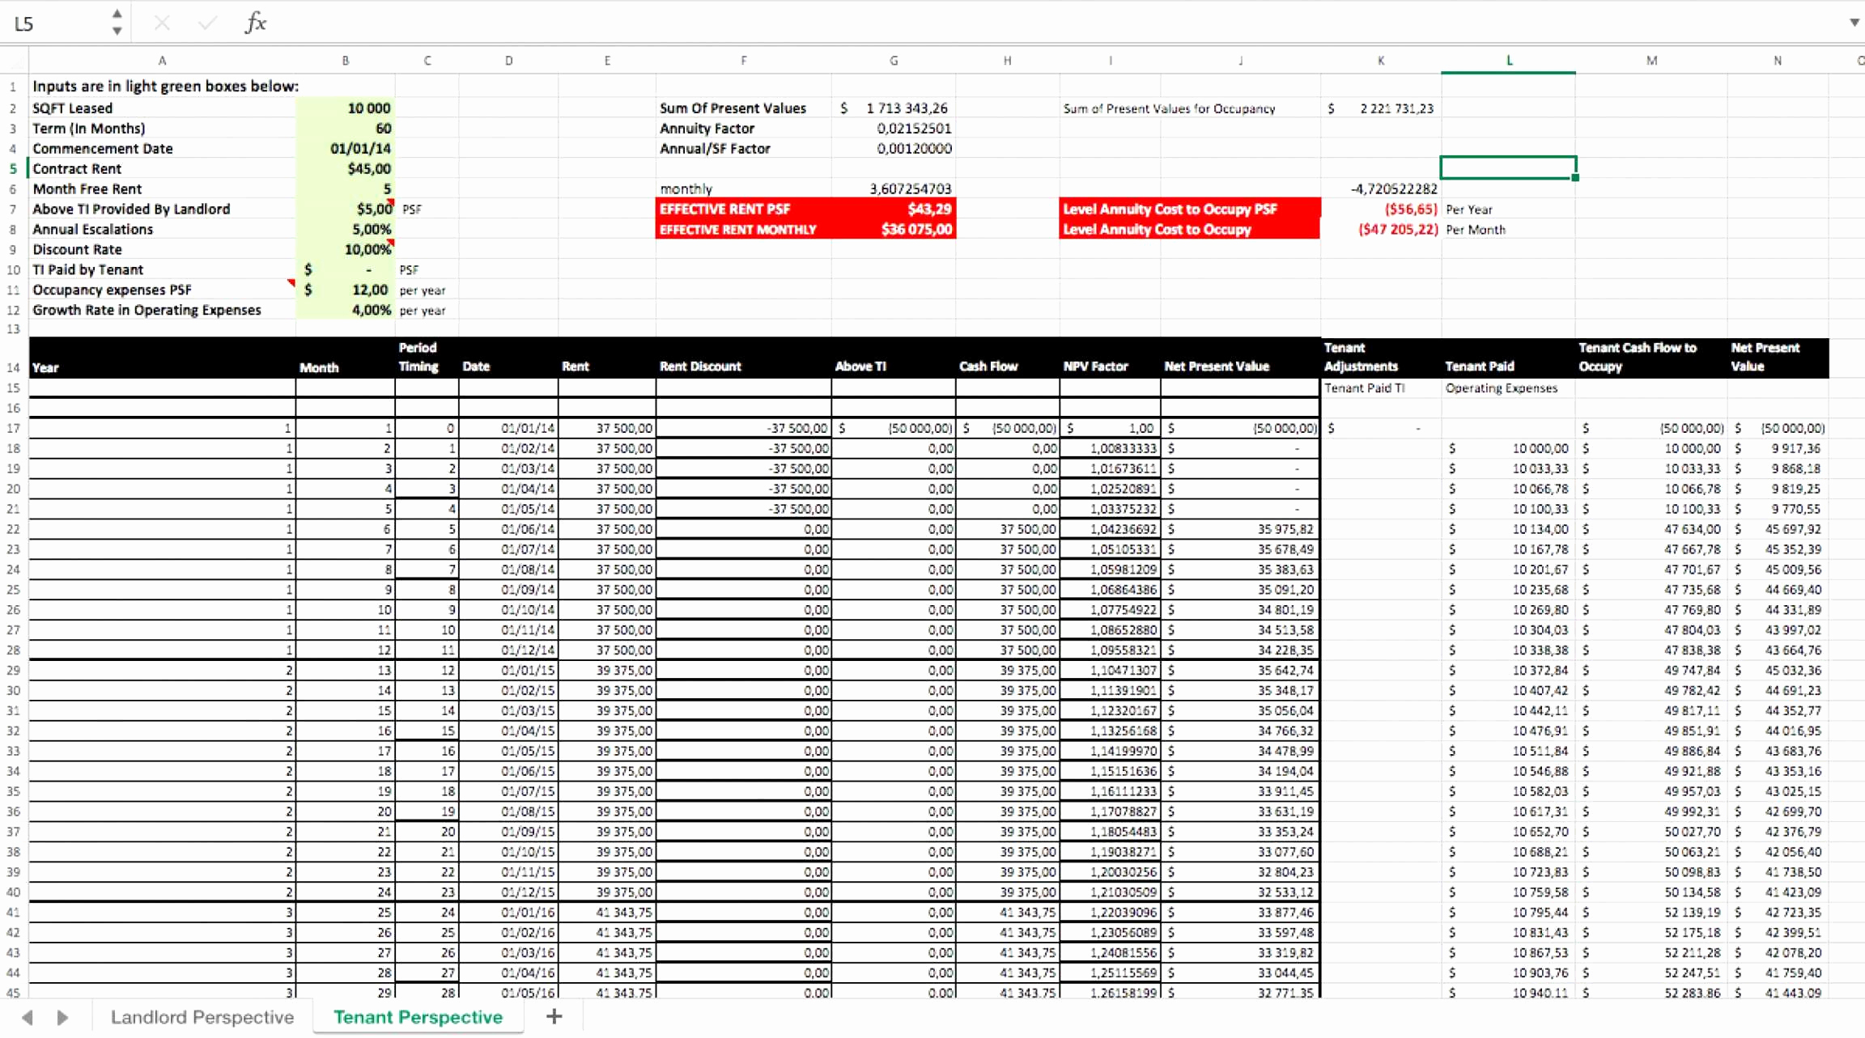
Task: Select the Tenant Perspective sheet tab
Action: coord(418,1016)
